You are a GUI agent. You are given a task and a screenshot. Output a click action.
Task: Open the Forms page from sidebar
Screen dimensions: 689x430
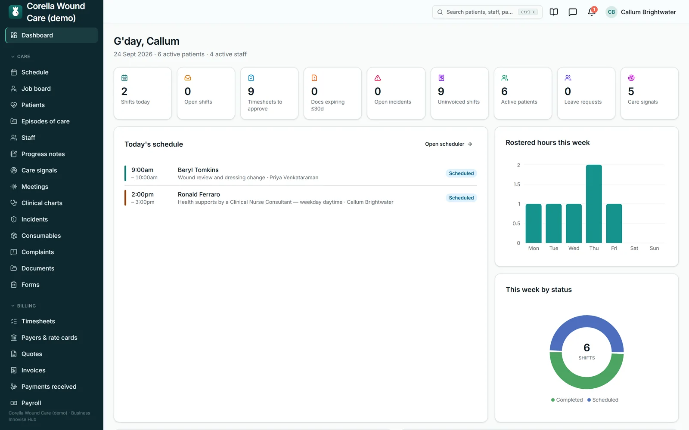point(52,285)
